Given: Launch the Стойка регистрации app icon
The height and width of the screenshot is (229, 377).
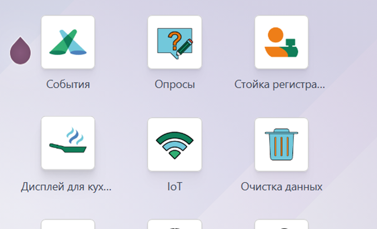Looking at the screenshot, I should (x=281, y=42).
